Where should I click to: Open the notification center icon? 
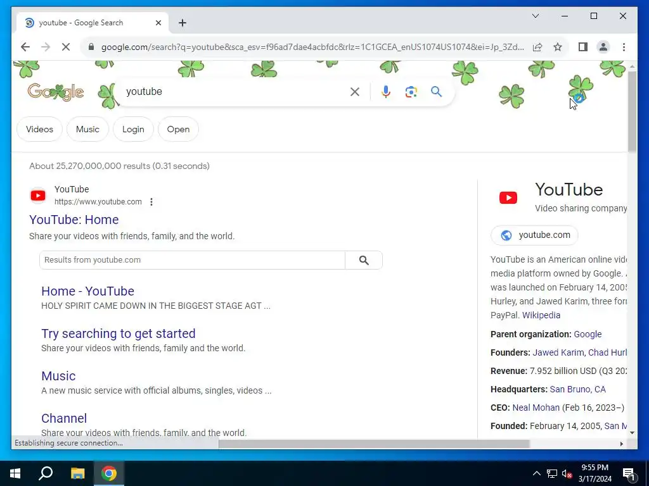[629, 474]
